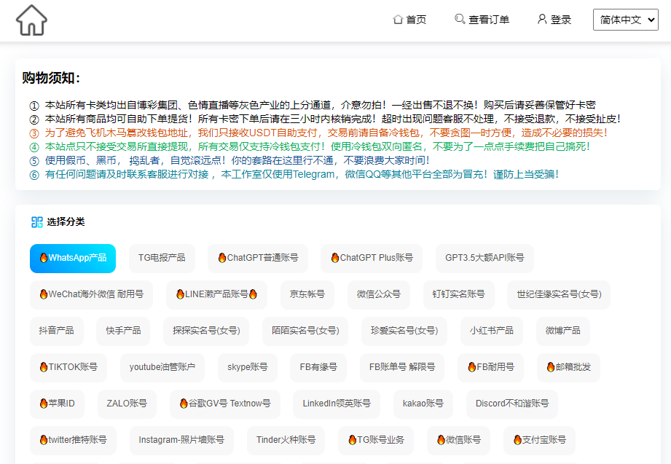671x464 pixels.
Task: Open the 京东帐号 category
Action: pos(307,295)
